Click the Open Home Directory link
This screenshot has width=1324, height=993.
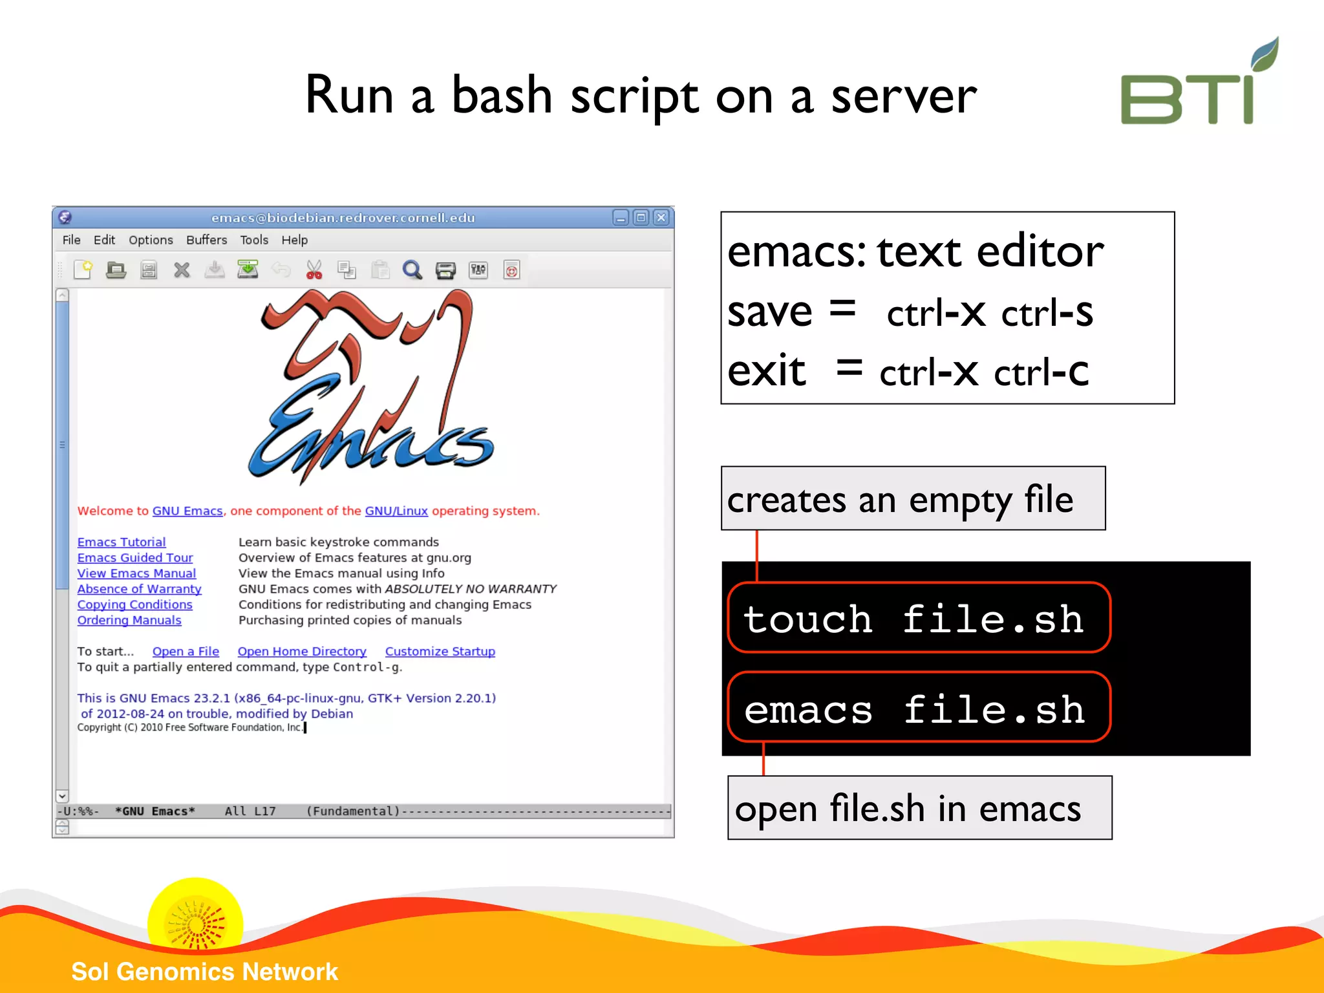302,651
